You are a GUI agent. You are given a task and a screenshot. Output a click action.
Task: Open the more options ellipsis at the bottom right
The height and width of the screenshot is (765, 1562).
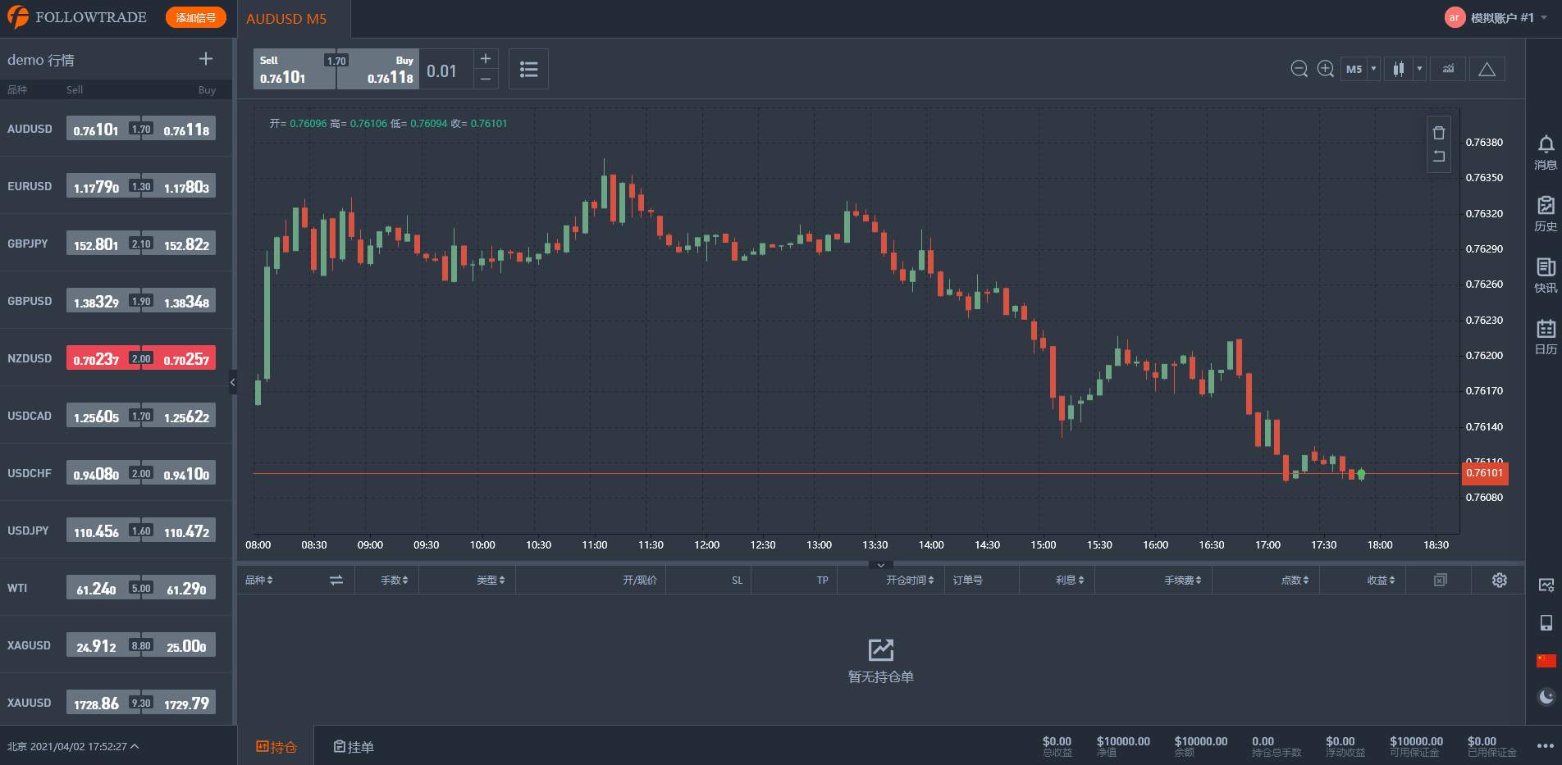pyautogui.click(x=1545, y=746)
